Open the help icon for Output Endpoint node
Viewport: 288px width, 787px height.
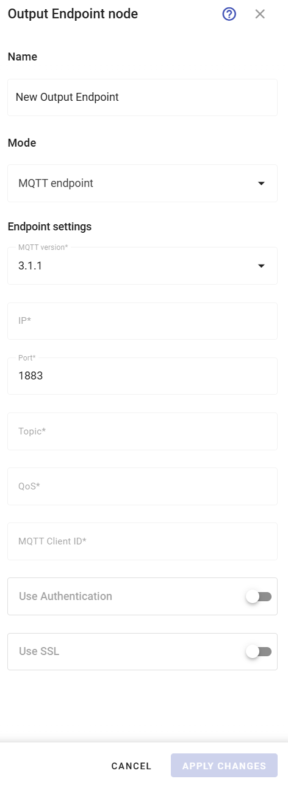point(229,14)
